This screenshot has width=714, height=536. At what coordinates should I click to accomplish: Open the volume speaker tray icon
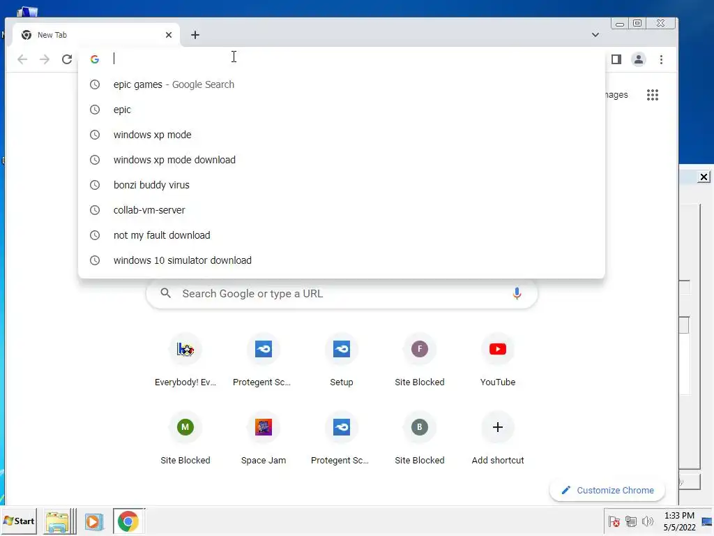pos(647,521)
